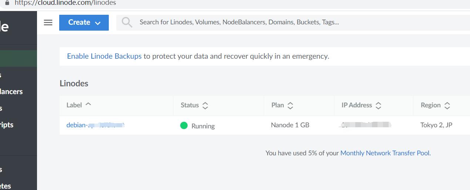Open the Monthly Network Transfer Pool link

click(x=385, y=153)
